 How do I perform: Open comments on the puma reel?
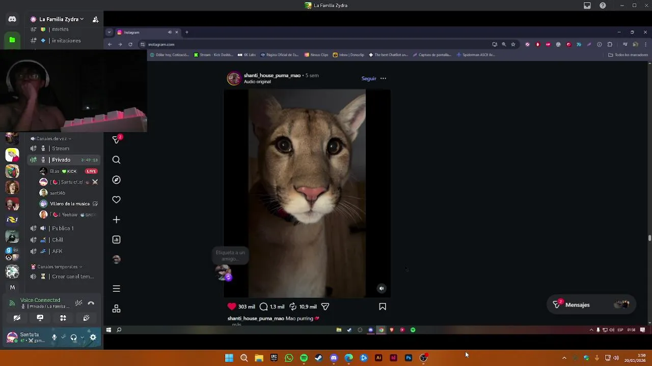coord(263,307)
